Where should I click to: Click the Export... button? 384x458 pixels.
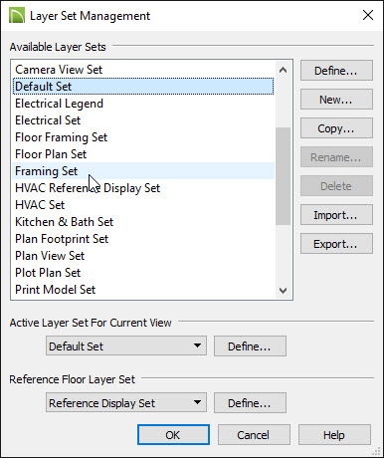click(x=336, y=244)
